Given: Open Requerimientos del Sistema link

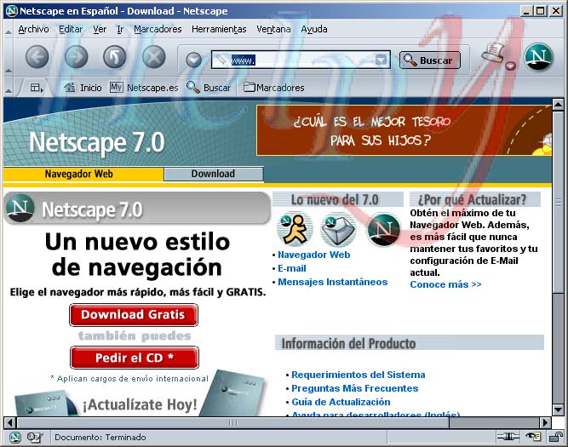Looking at the screenshot, I should [x=359, y=375].
